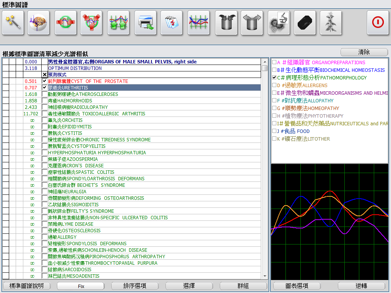The image size is (391, 293).
Task: Tick the F ALLOPATHY group checkbox
Action: (x=274, y=100)
